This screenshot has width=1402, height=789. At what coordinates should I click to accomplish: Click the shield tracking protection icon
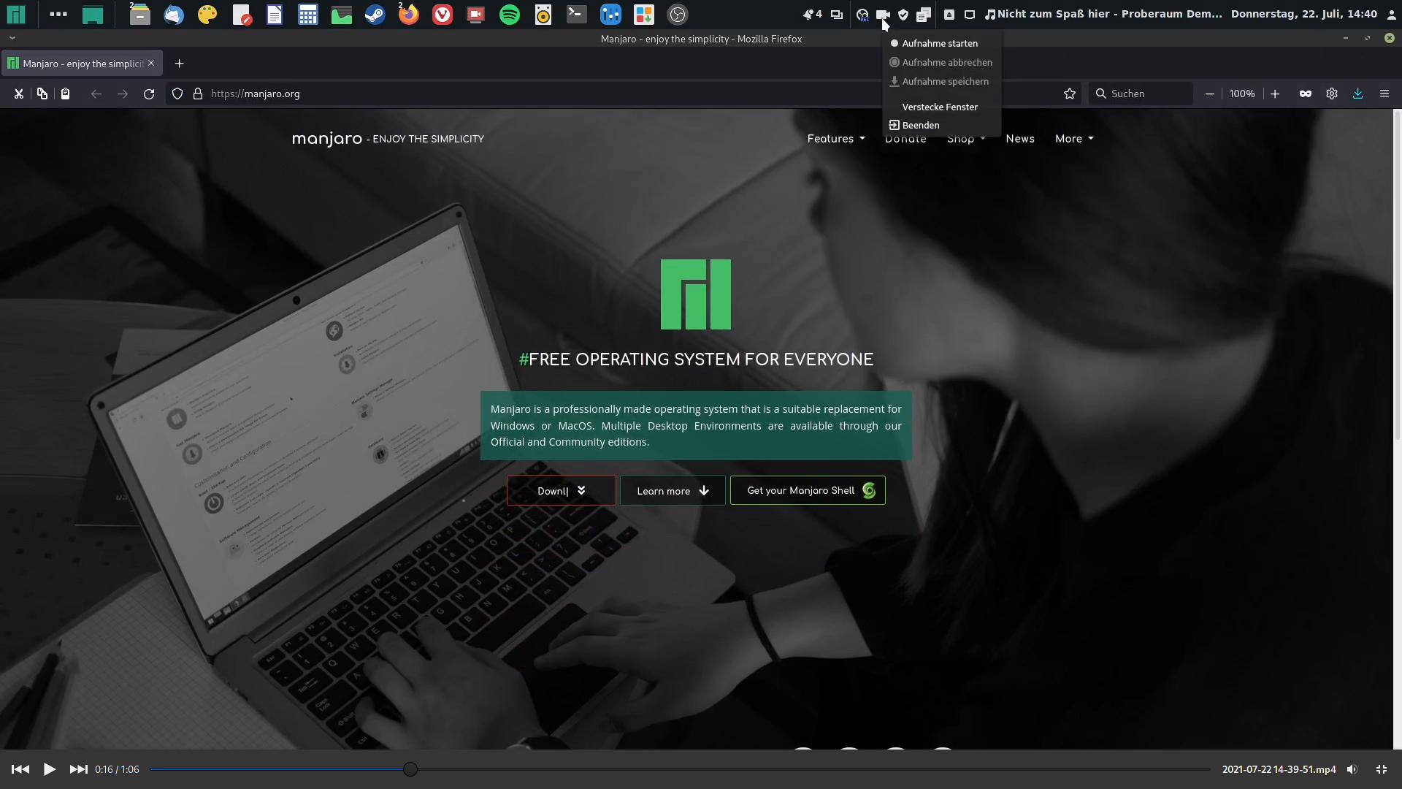[x=177, y=94]
